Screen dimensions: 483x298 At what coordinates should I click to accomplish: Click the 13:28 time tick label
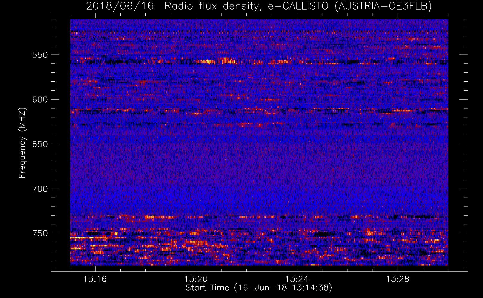tap(398, 279)
